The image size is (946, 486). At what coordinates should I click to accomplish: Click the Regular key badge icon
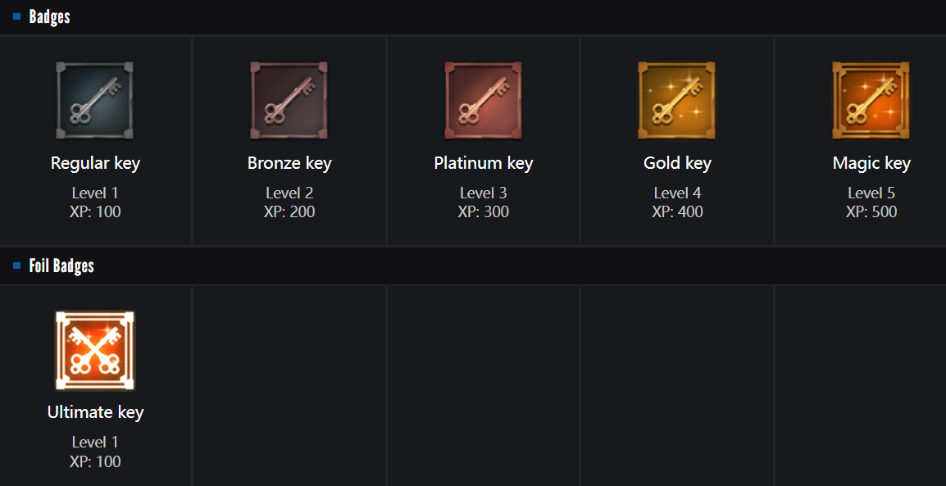95,100
